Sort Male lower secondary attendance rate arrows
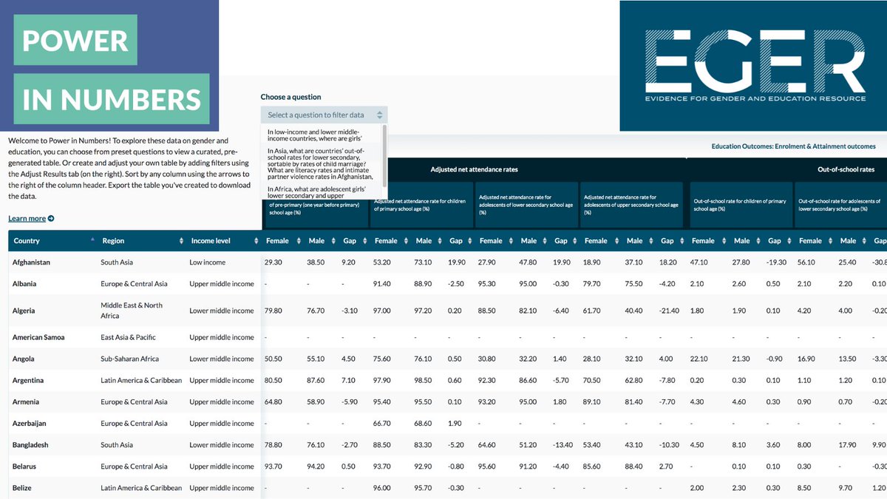 546,241
